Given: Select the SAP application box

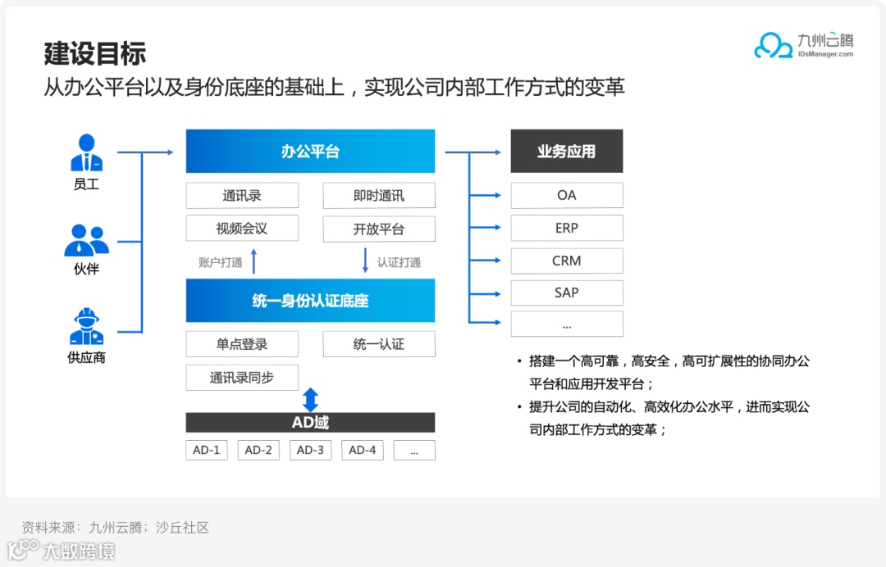Looking at the screenshot, I should (567, 293).
